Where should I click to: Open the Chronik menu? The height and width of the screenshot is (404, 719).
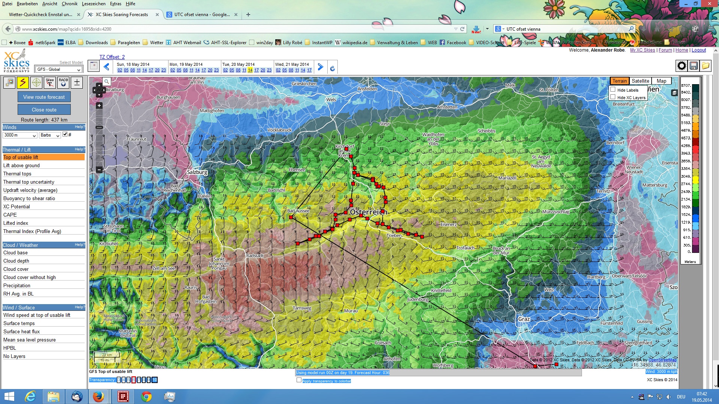tap(69, 4)
